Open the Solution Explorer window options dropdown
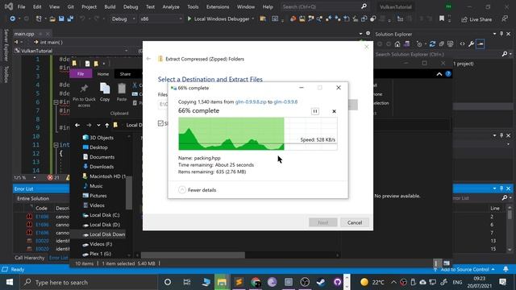Viewport: 516px width, 290px height. click(x=494, y=34)
